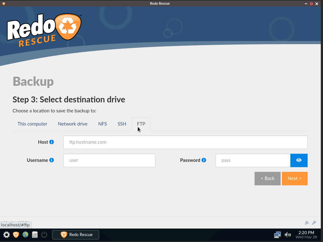
Task: Click the remote access icon in the footer
Action: pos(307,223)
